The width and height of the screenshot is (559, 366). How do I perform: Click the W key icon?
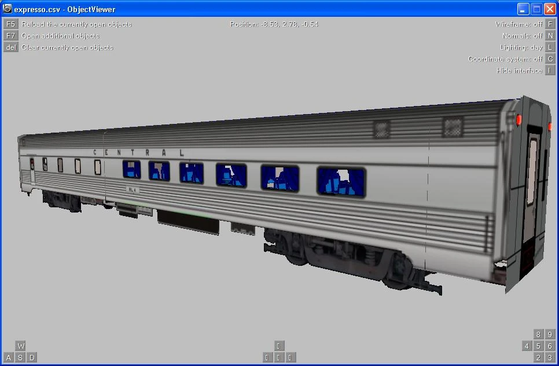[x=20, y=346]
